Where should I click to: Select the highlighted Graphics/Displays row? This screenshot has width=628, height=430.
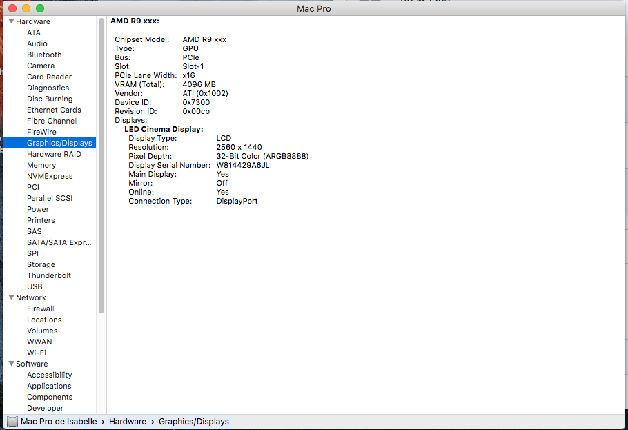click(49, 143)
